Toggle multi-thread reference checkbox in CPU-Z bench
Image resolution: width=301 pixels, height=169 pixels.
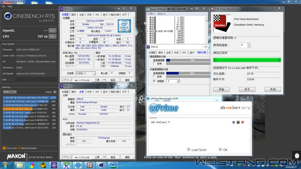click(154, 77)
